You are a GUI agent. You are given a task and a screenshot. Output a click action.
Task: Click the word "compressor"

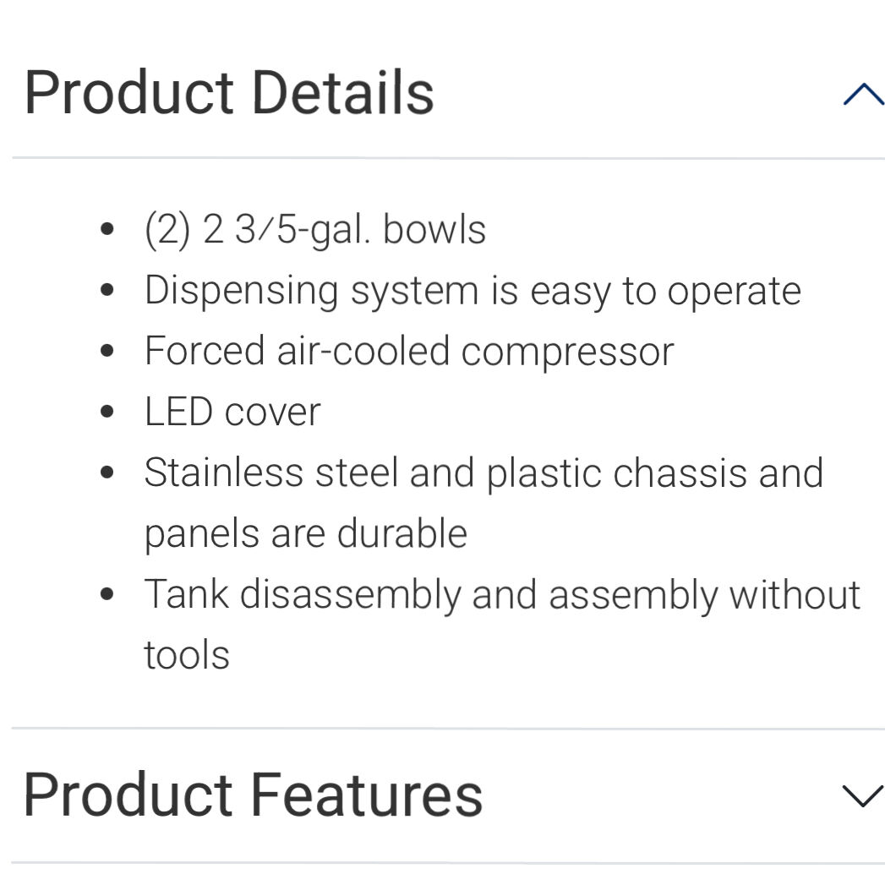pyautogui.click(x=568, y=352)
